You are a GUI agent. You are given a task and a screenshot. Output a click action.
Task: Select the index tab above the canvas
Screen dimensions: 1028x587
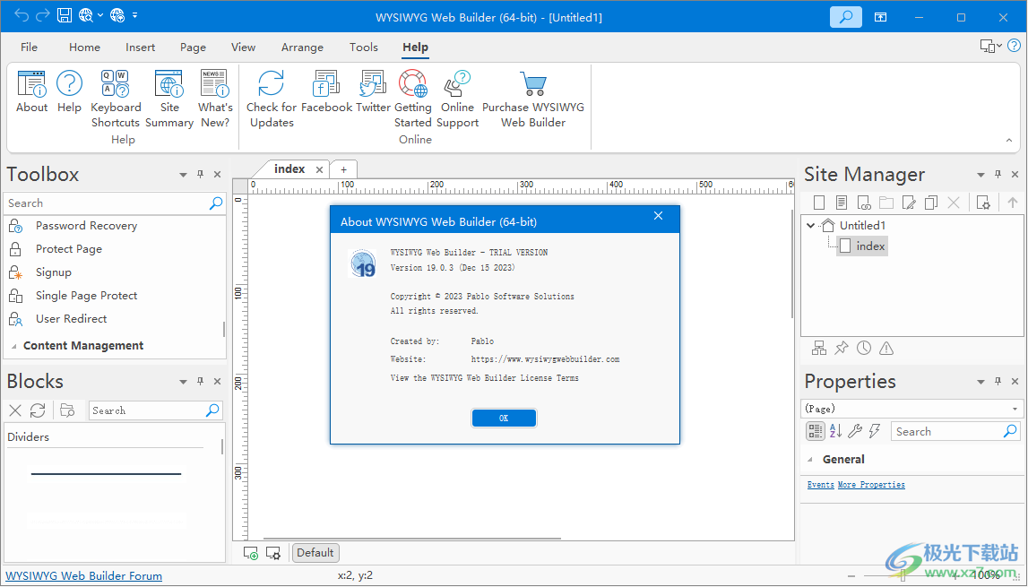pyautogui.click(x=289, y=168)
